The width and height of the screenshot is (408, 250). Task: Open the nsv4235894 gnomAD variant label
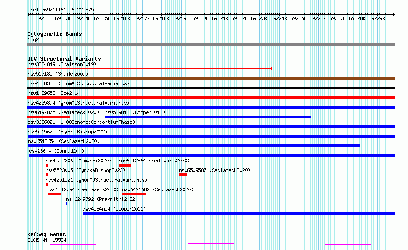78,103
